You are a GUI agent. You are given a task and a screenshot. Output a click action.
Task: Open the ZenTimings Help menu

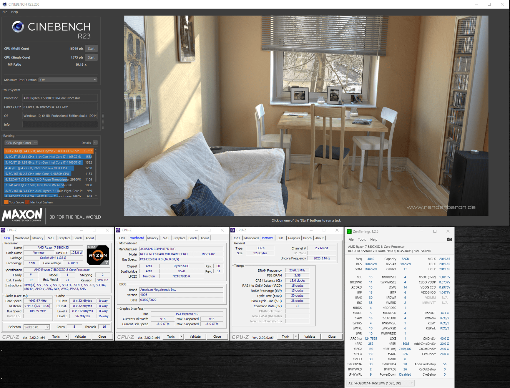[374, 240]
